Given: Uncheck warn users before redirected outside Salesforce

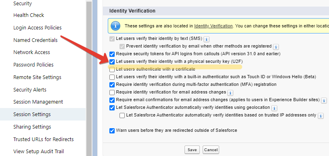Looking at the screenshot, I should (x=112, y=131).
